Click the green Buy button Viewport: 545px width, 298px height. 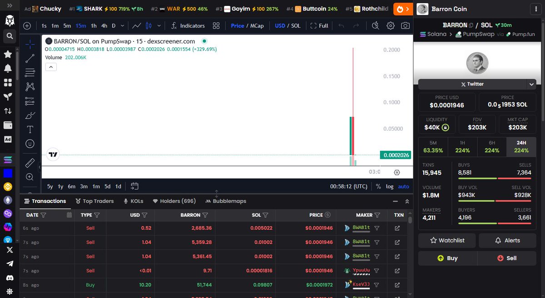pyautogui.click(x=447, y=258)
